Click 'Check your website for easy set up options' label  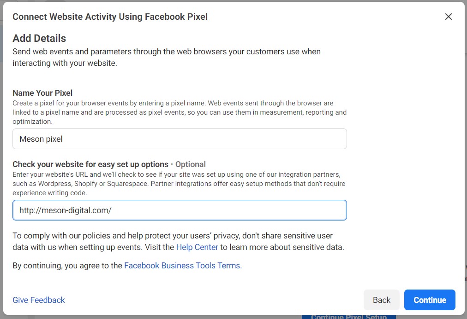90,164
